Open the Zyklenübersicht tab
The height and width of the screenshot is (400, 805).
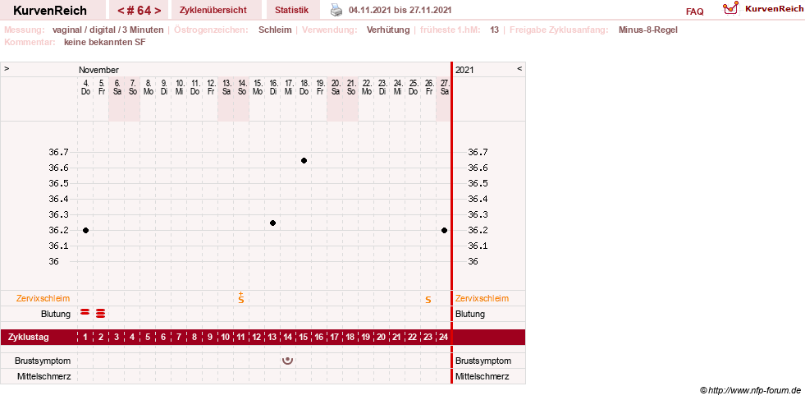(x=213, y=11)
